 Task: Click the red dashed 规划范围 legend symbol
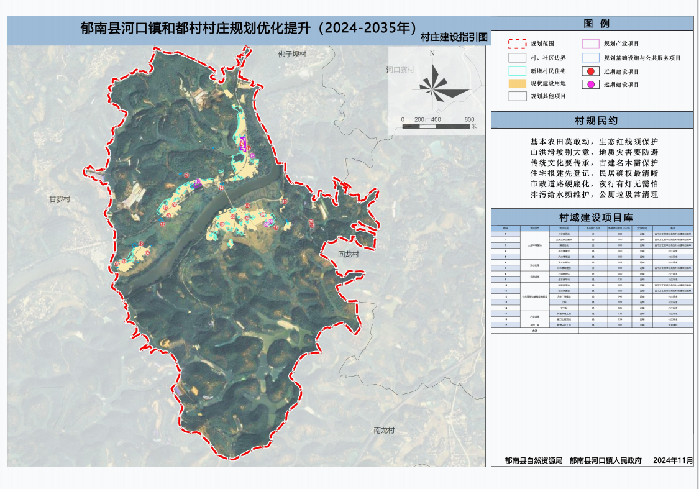click(517, 45)
